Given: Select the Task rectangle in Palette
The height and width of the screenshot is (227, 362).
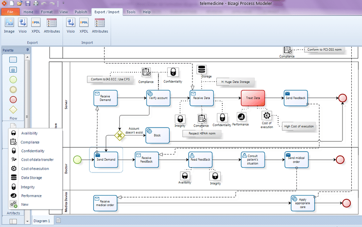Looking at the screenshot, I should (x=13, y=60).
